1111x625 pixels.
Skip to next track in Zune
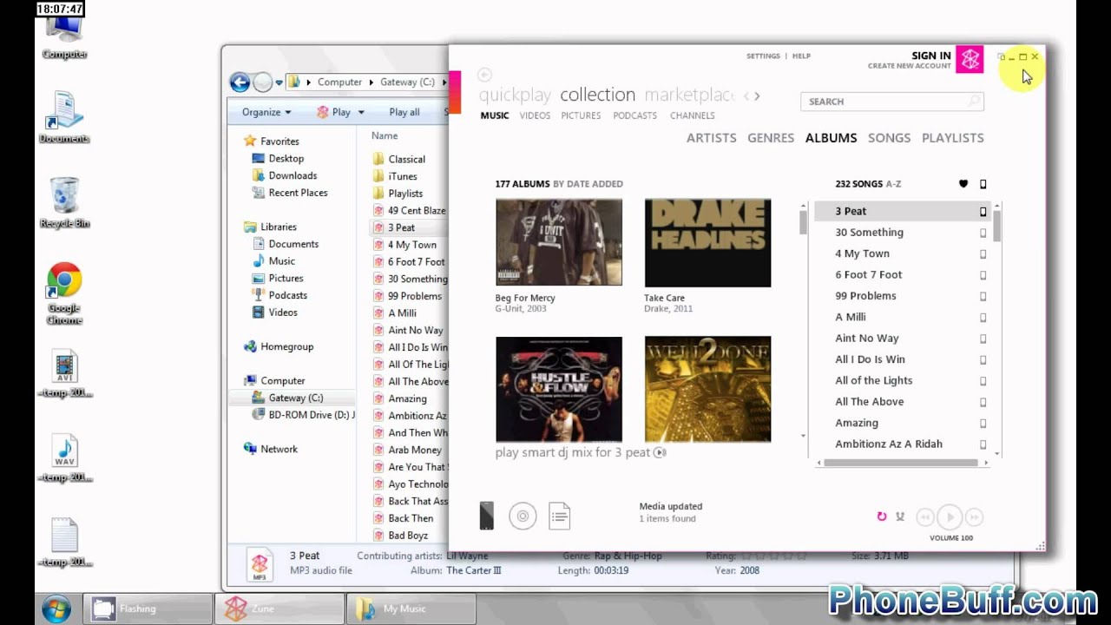click(x=974, y=517)
